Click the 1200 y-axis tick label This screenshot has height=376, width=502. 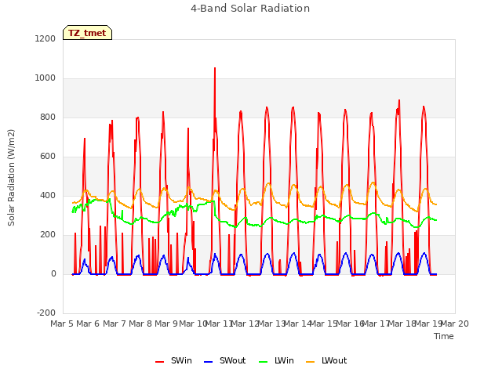click(45, 38)
